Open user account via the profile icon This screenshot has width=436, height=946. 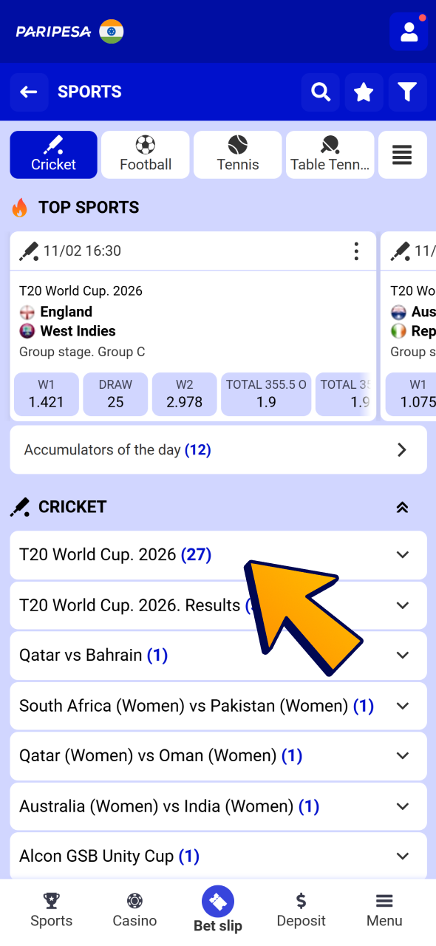coord(409,31)
